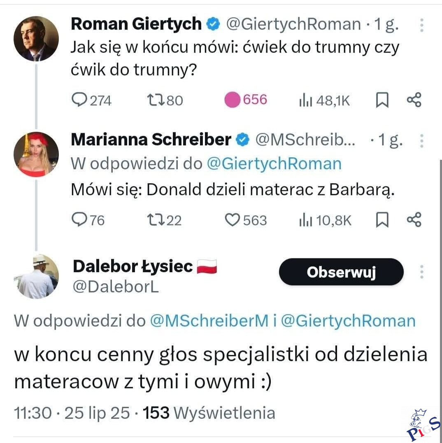Retweet Roman Giertych's post

click(155, 100)
